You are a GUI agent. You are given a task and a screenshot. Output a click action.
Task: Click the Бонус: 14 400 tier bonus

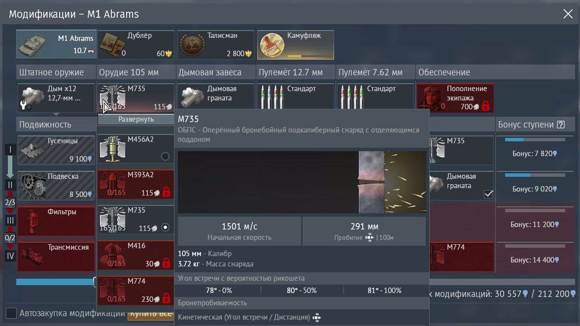[535, 260]
